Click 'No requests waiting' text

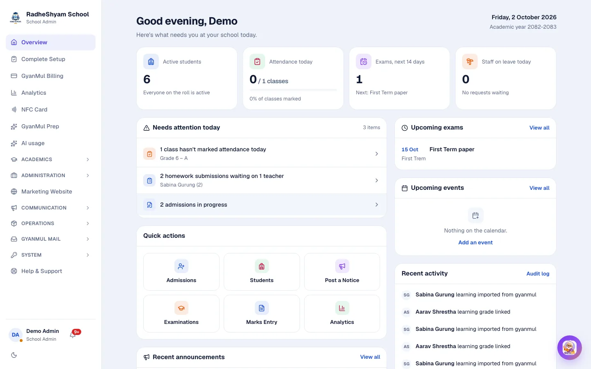(486, 93)
